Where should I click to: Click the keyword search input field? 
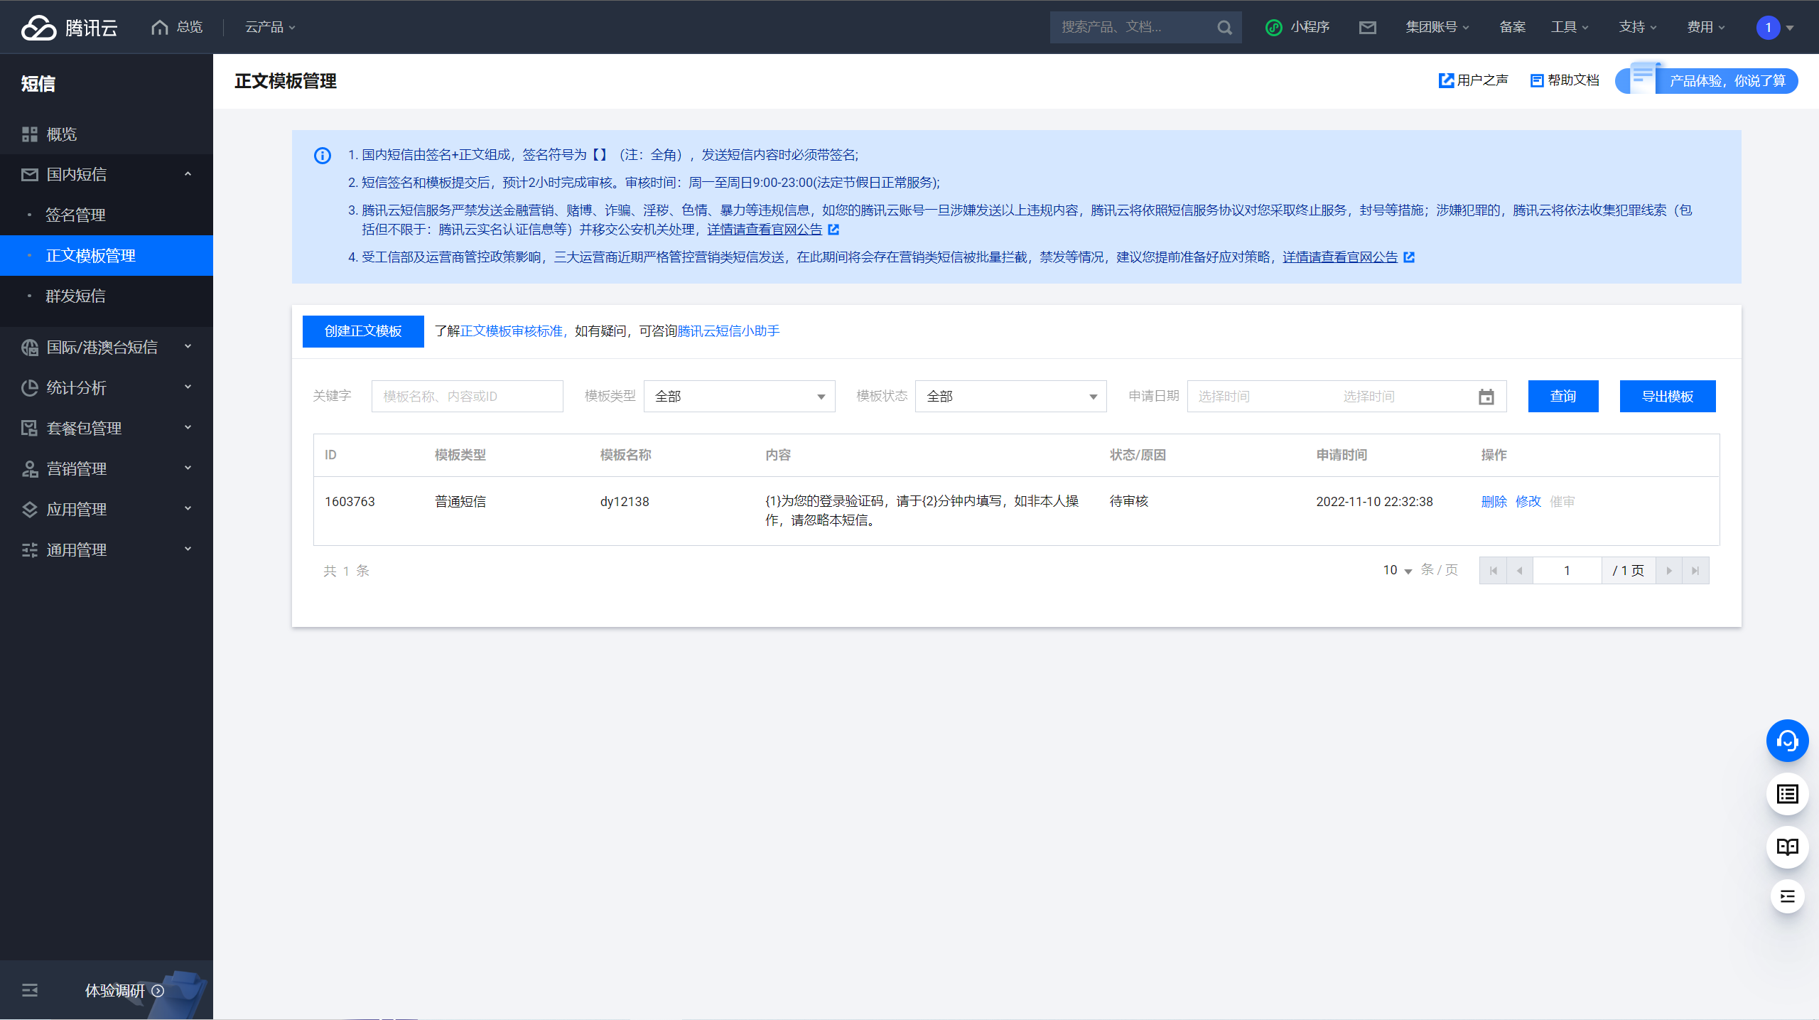click(467, 397)
